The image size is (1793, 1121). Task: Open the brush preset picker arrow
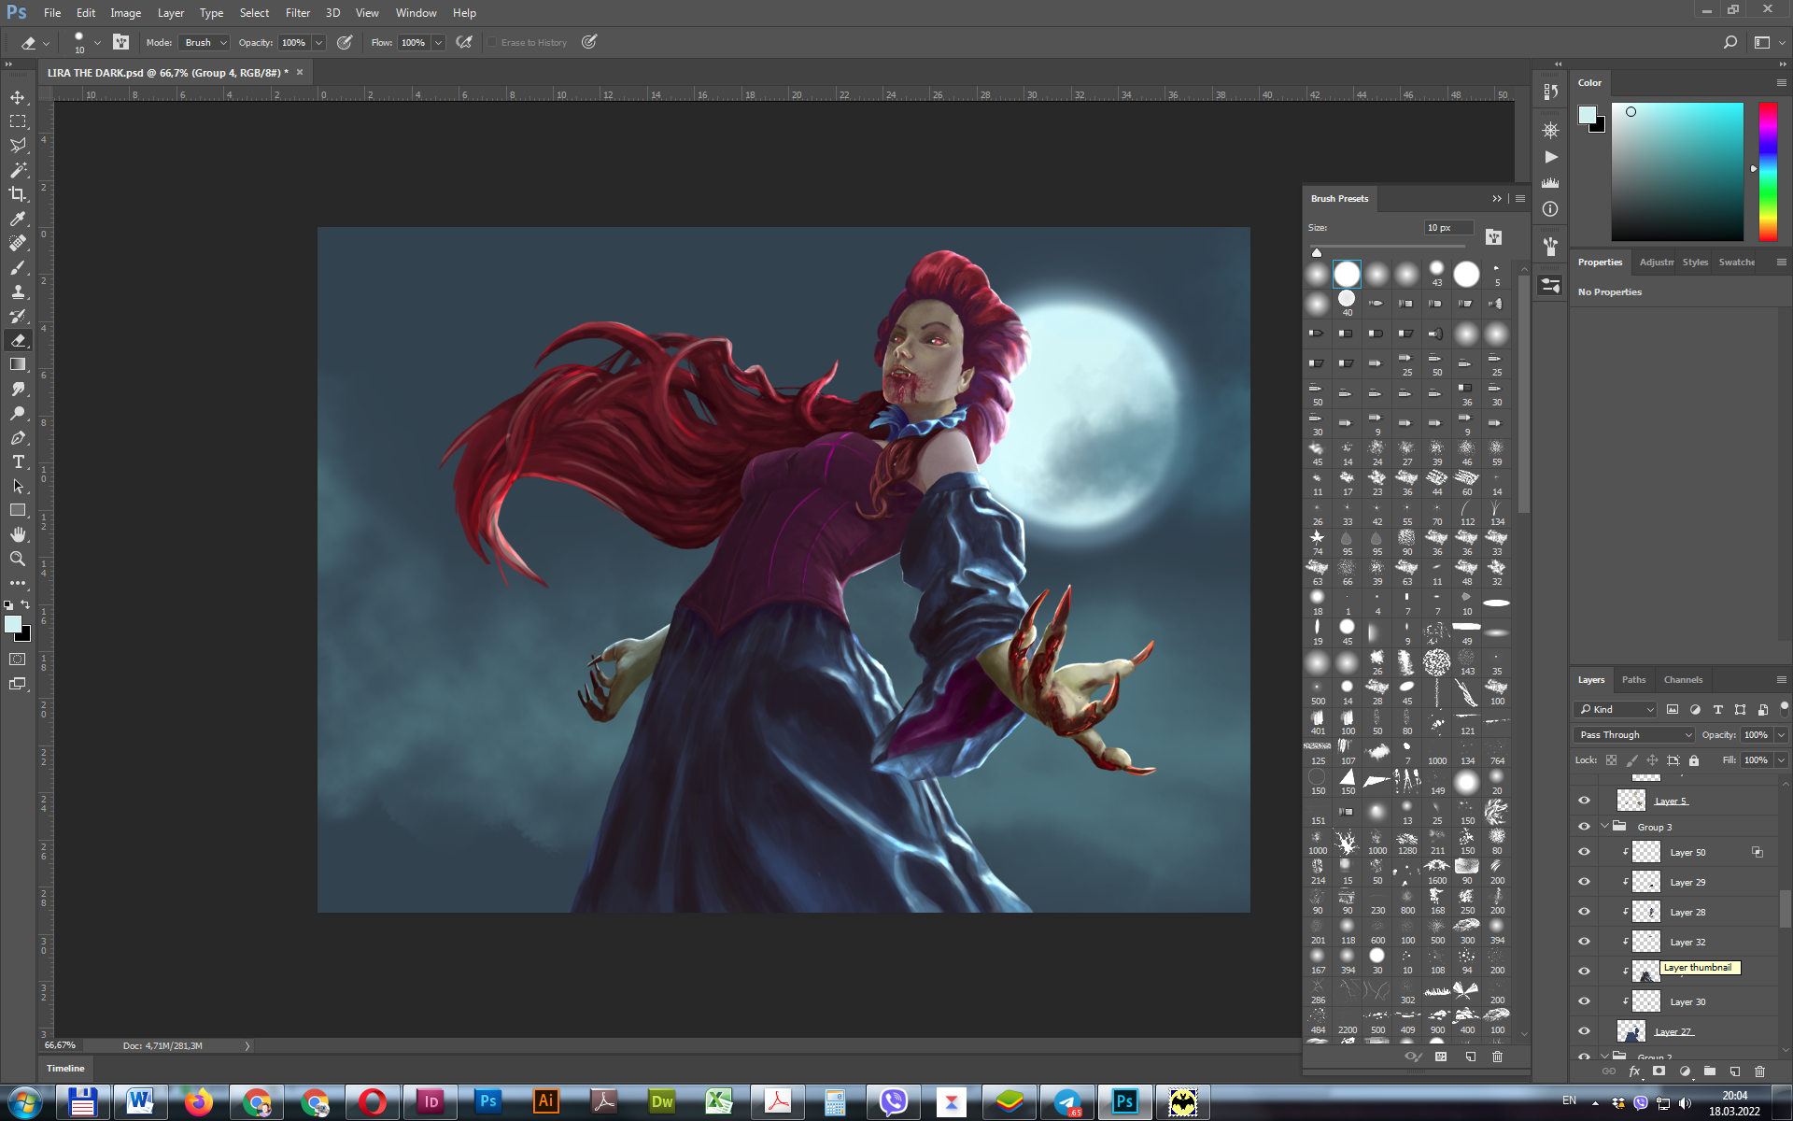click(x=97, y=42)
